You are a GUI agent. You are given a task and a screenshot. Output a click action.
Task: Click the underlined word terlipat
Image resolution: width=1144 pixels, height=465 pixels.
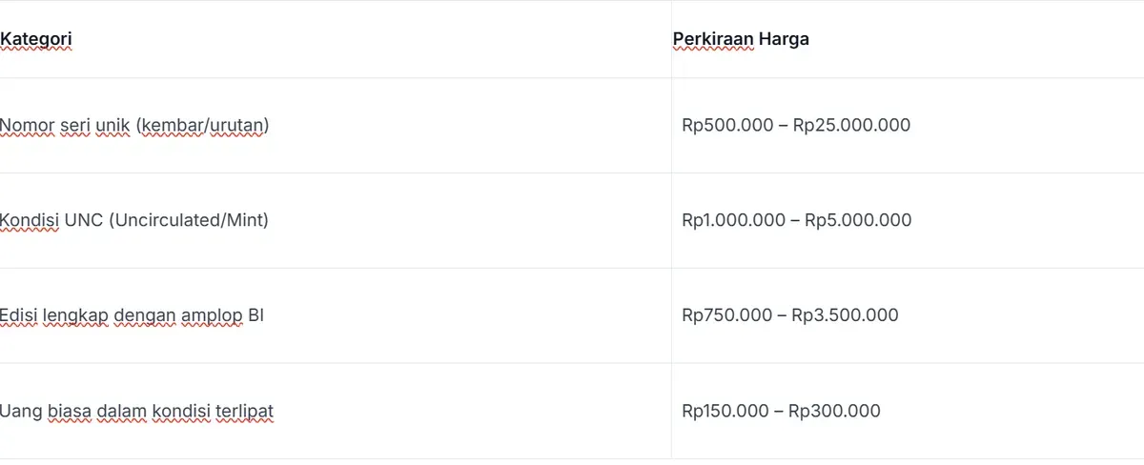pos(245,411)
